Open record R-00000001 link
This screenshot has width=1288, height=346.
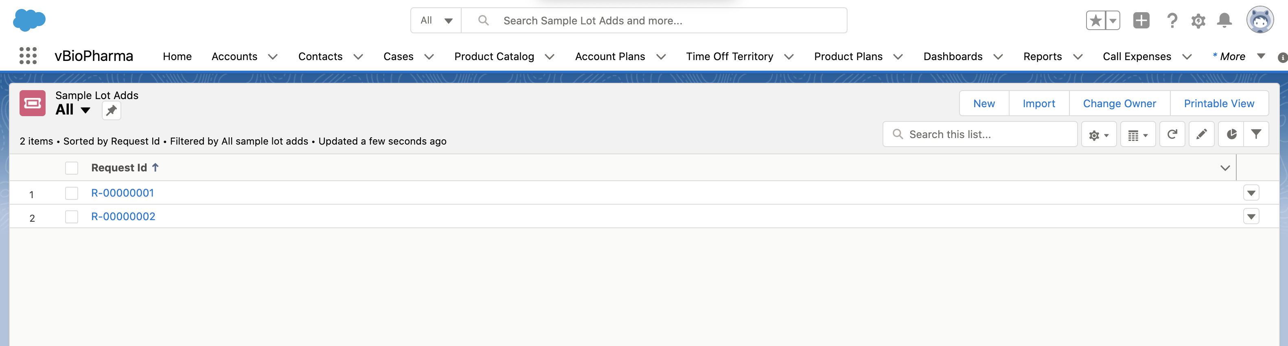(x=123, y=193)
